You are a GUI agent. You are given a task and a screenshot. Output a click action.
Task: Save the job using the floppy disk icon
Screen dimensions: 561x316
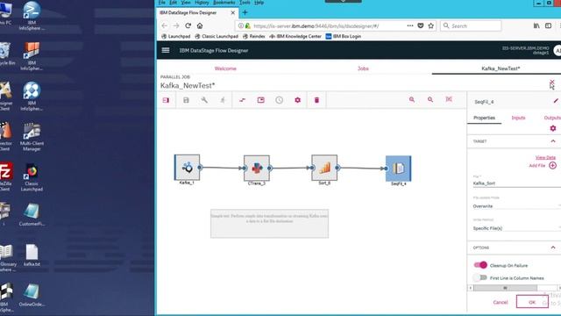[x=186, y=100]
